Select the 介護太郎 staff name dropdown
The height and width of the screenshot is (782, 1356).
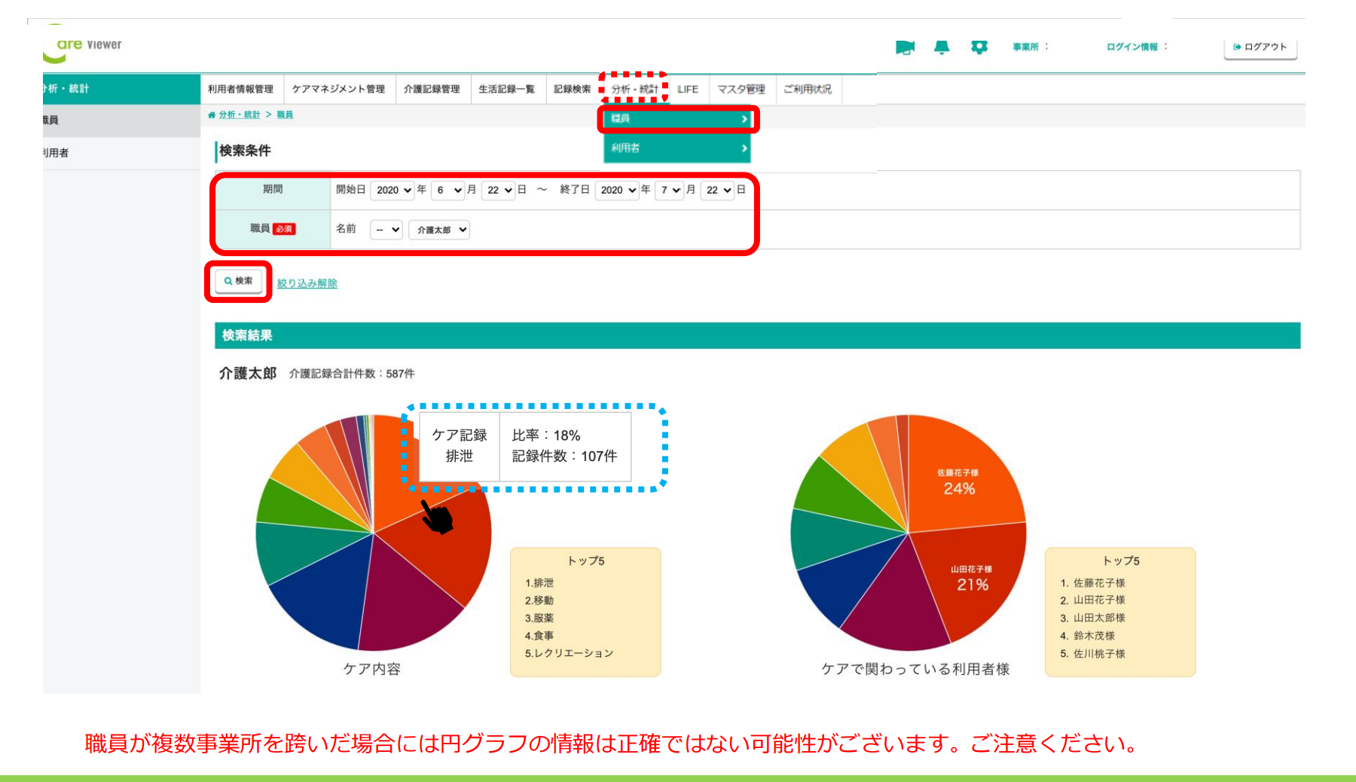(439, 230)
